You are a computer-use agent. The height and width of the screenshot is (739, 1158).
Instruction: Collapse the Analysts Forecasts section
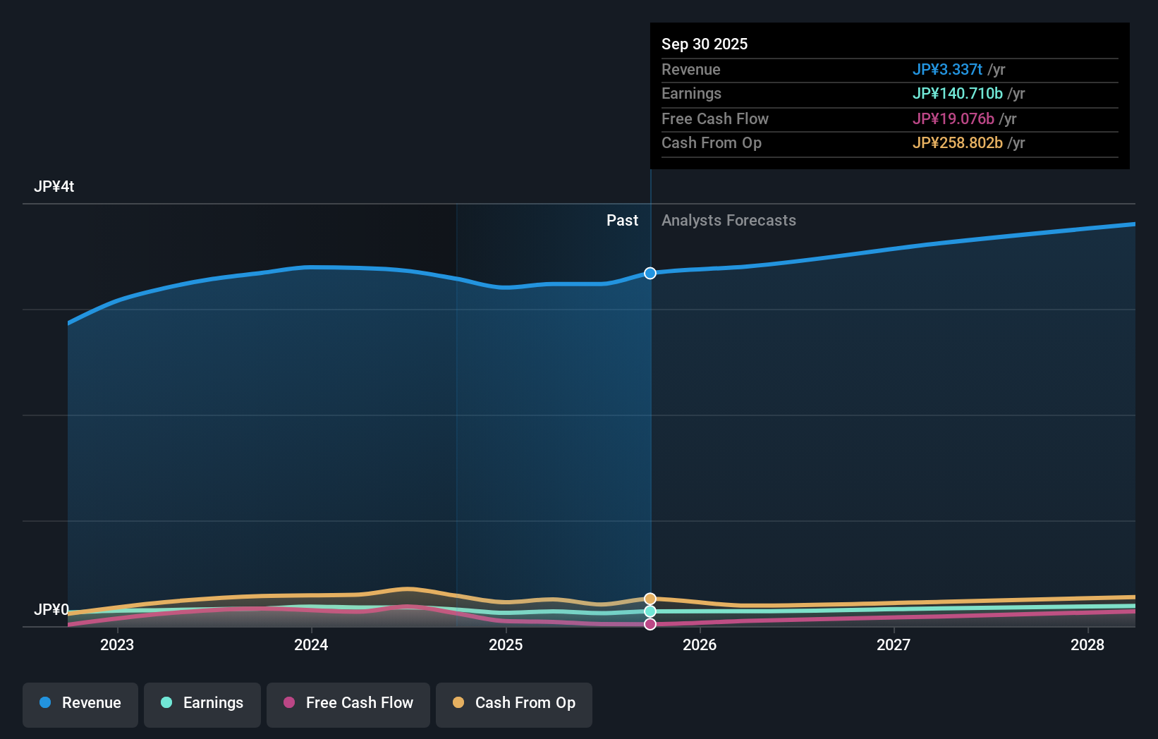pos(729,221)
